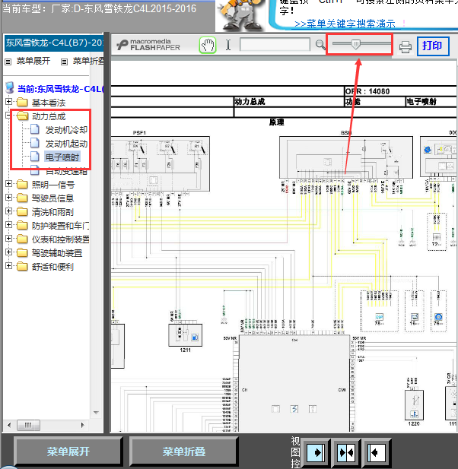Click the 驾驶员信息 folder icon
This screenshot has height=469, width=458.
click(x=22, y=198)
